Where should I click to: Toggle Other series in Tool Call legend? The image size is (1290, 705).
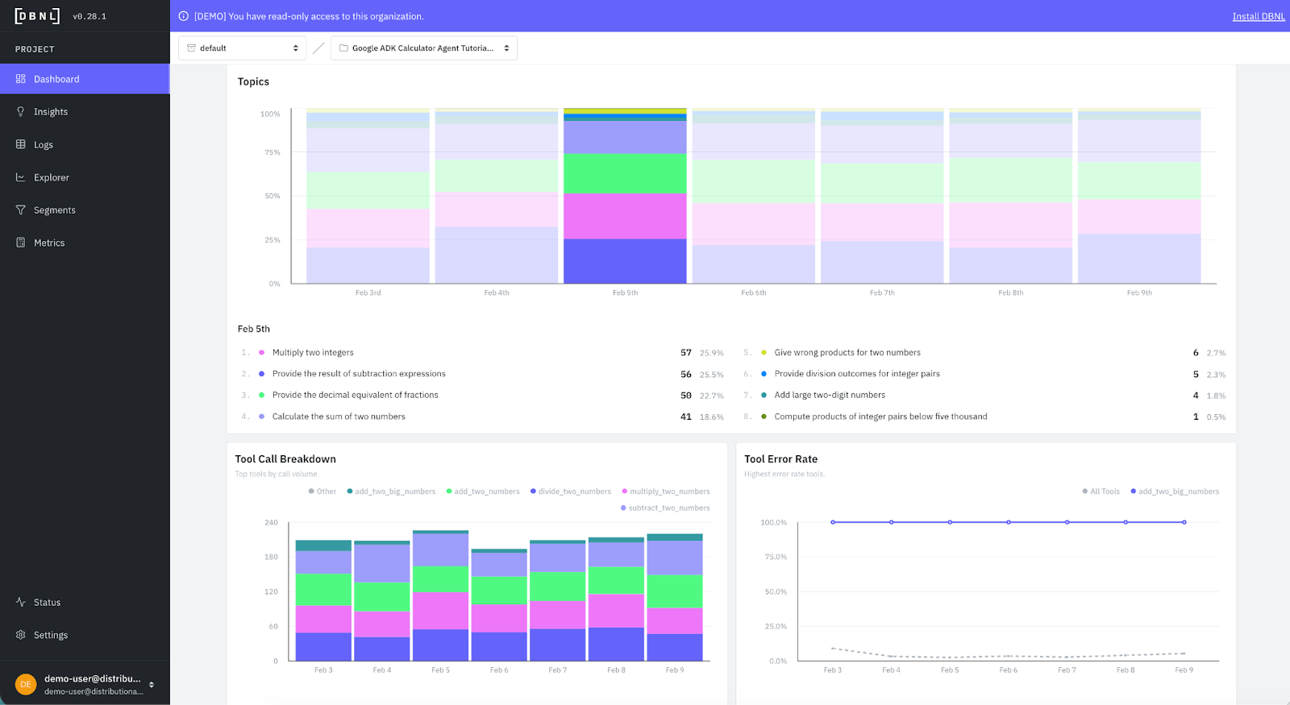point(322,491)
